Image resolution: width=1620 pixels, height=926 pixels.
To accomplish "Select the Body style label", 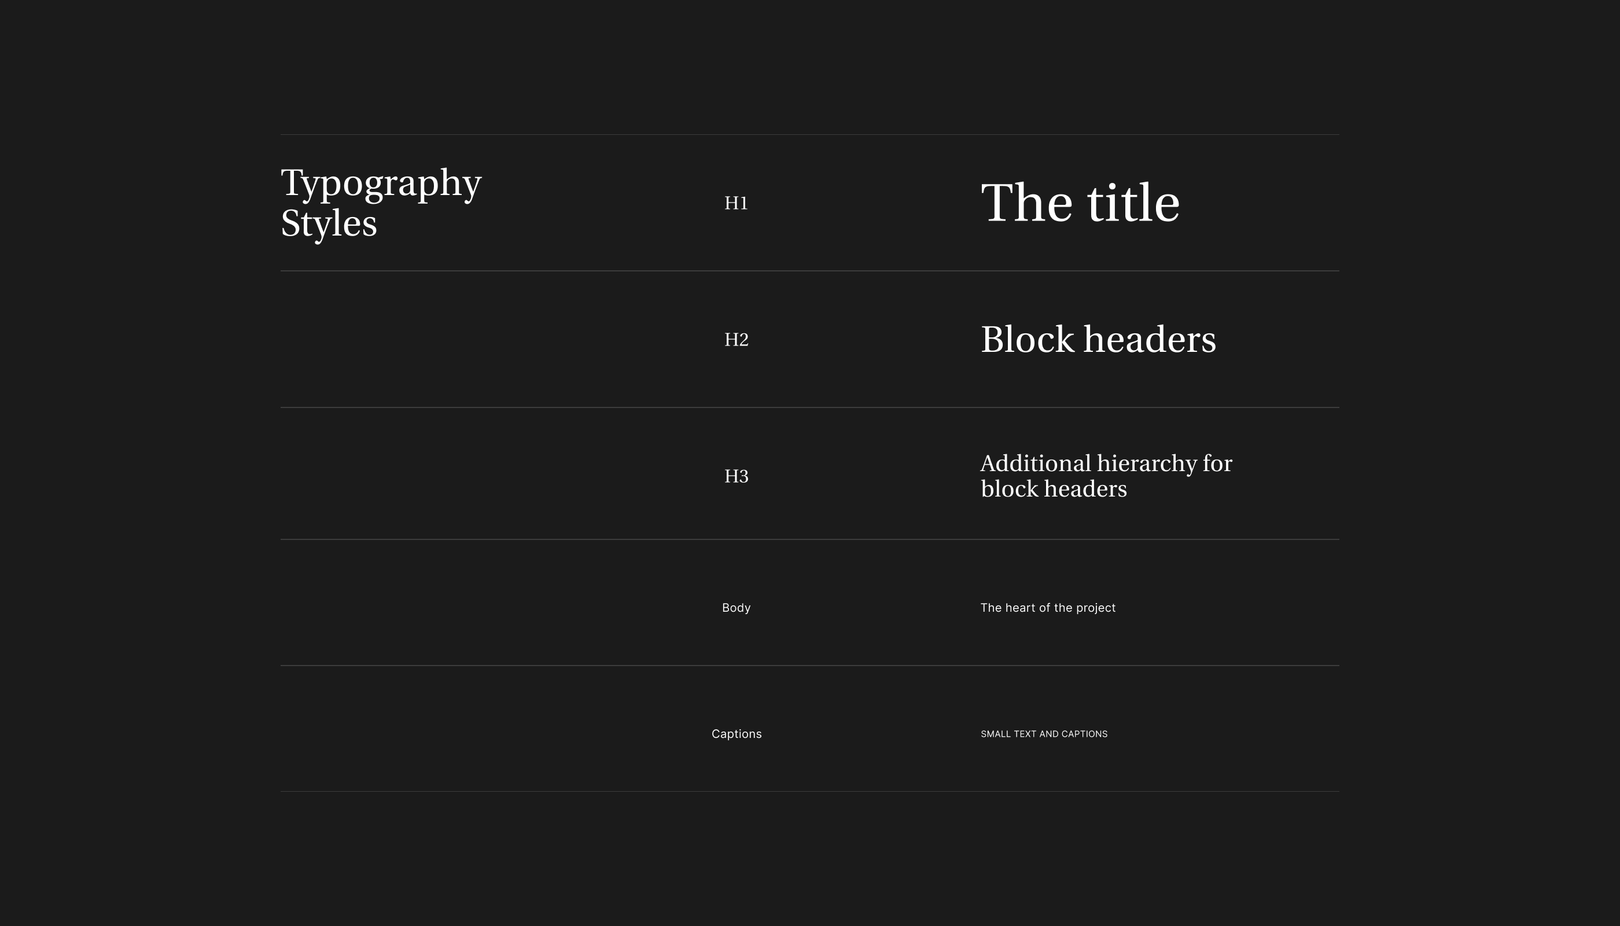I will click(x=737, y=608).
